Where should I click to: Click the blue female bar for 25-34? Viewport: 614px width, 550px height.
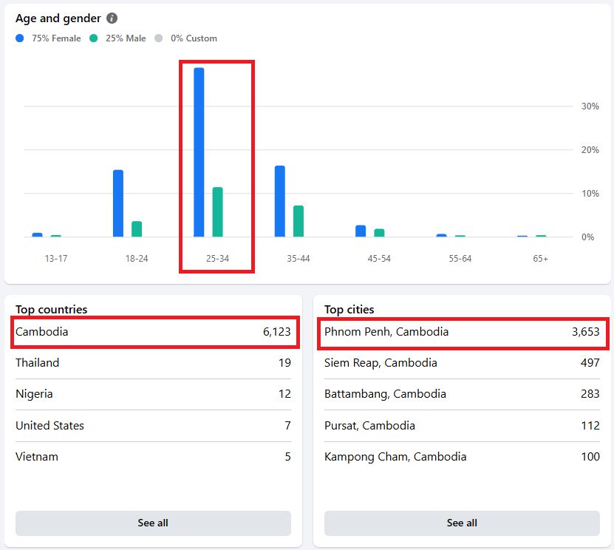point(199,152)
